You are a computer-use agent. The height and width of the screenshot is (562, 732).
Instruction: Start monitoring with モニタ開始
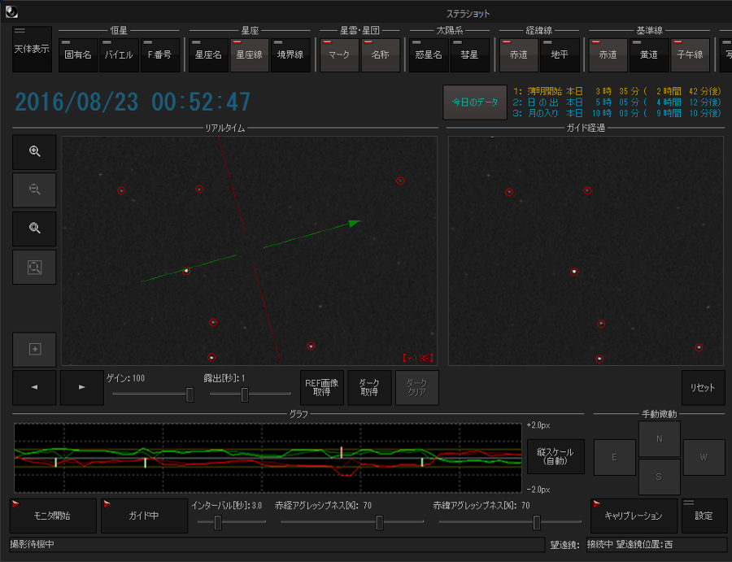point(52,516)
